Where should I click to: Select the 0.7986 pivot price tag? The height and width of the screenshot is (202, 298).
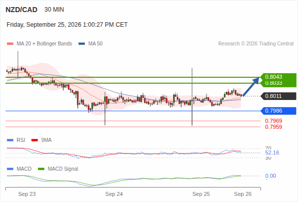point(278,111)
